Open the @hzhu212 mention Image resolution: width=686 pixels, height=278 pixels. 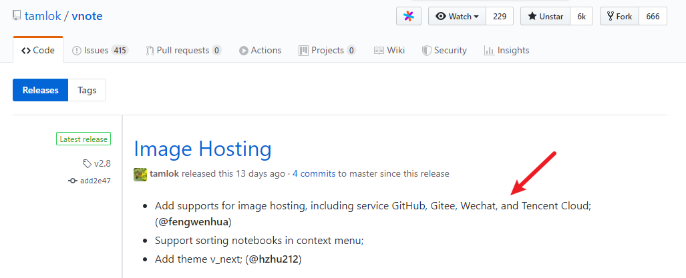273,259
